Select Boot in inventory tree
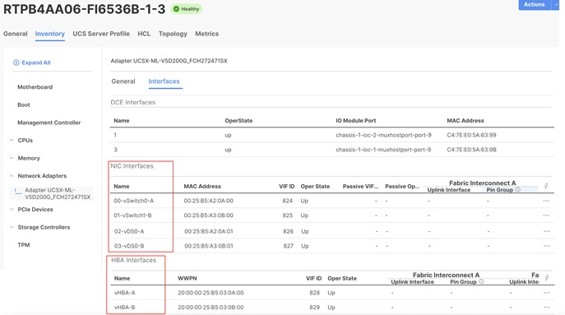The height and width of the screenshot is (315, 565). pyautogui.click(x=24, y=105)
